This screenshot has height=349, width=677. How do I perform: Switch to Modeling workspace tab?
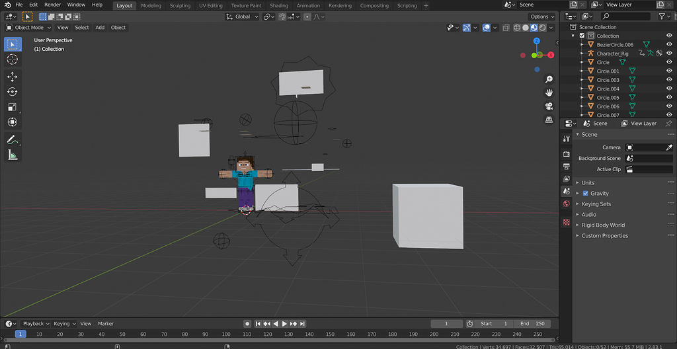(x=151, y=5)
